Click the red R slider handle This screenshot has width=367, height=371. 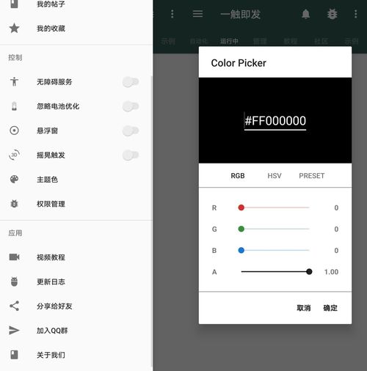241,207
